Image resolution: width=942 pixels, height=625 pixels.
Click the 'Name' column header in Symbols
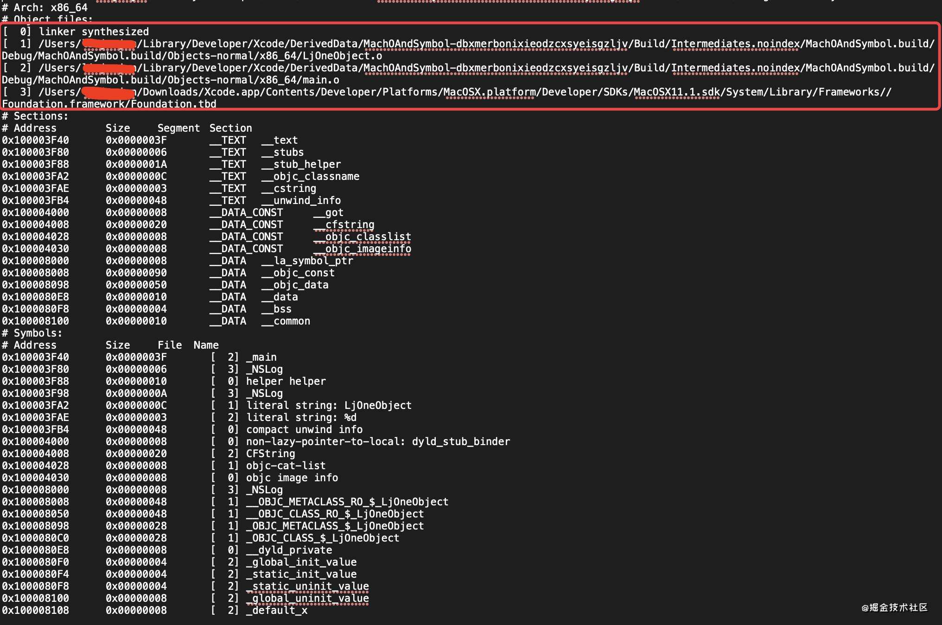pos(206,345)
